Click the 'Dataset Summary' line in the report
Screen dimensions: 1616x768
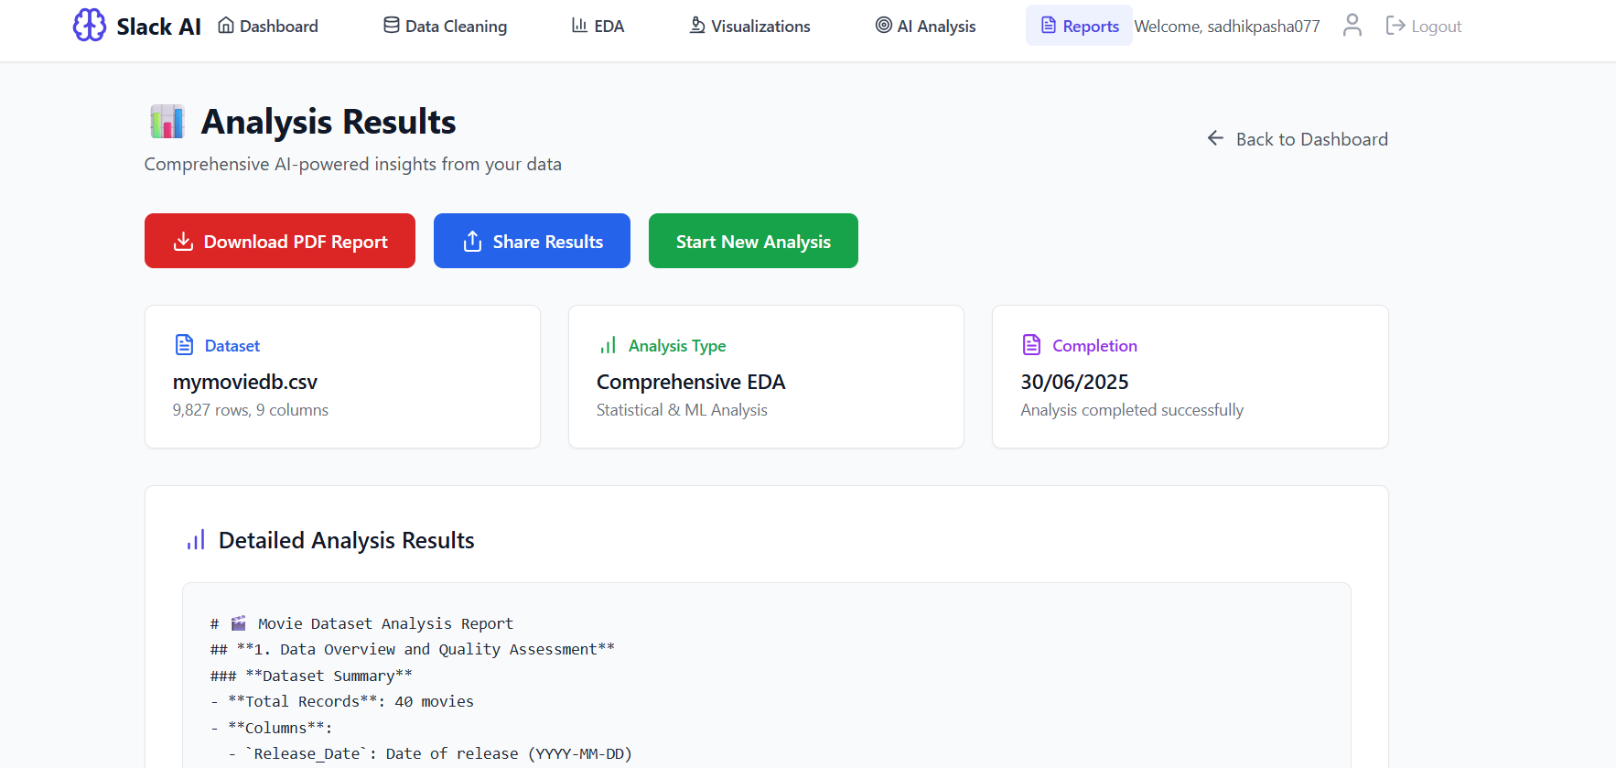pyautogui.click(x=311, y=676)
